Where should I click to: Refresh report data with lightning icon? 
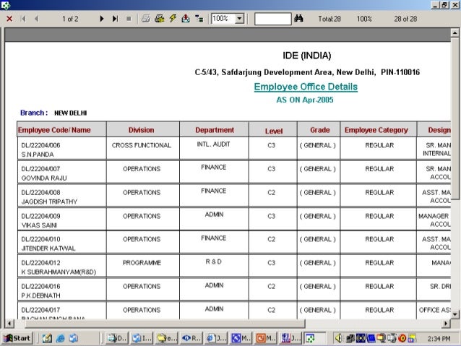[173, 19]
